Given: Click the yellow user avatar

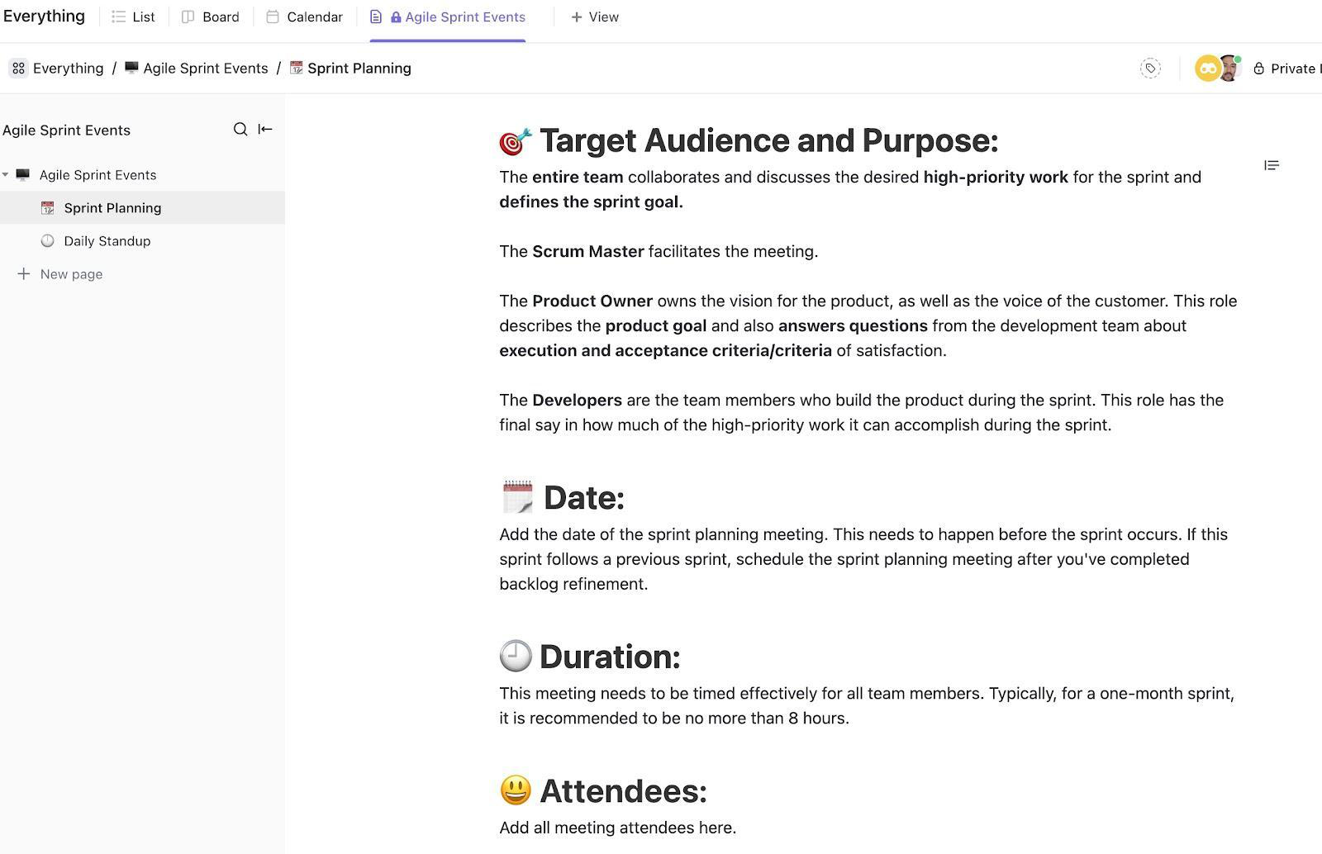Looking at the screenshot, I should [1207, 69].
